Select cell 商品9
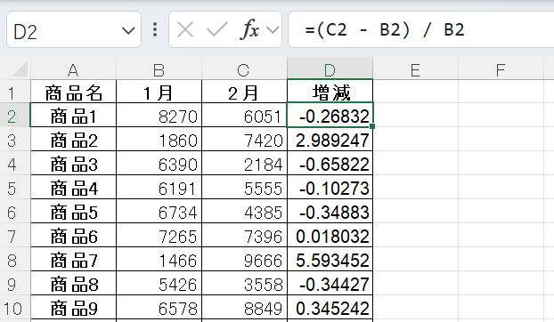554x322 pixels. [x=74, y=308]
